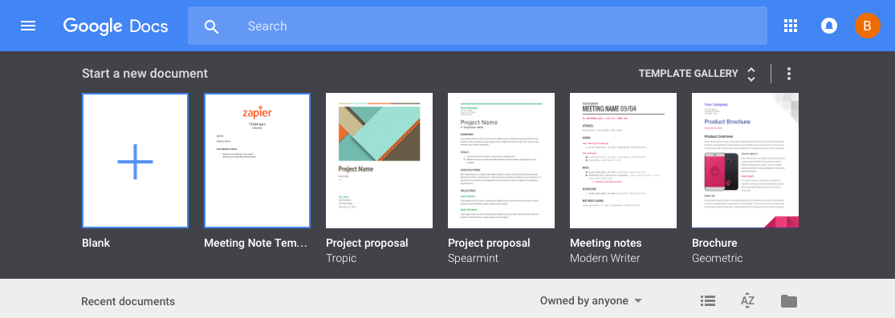This screenshot has height=318, width=895.
Task: Click the Google Docs logo
Action: tap(116, 26)
